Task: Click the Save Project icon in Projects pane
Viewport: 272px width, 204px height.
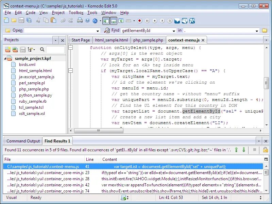Action: point(23,50)
